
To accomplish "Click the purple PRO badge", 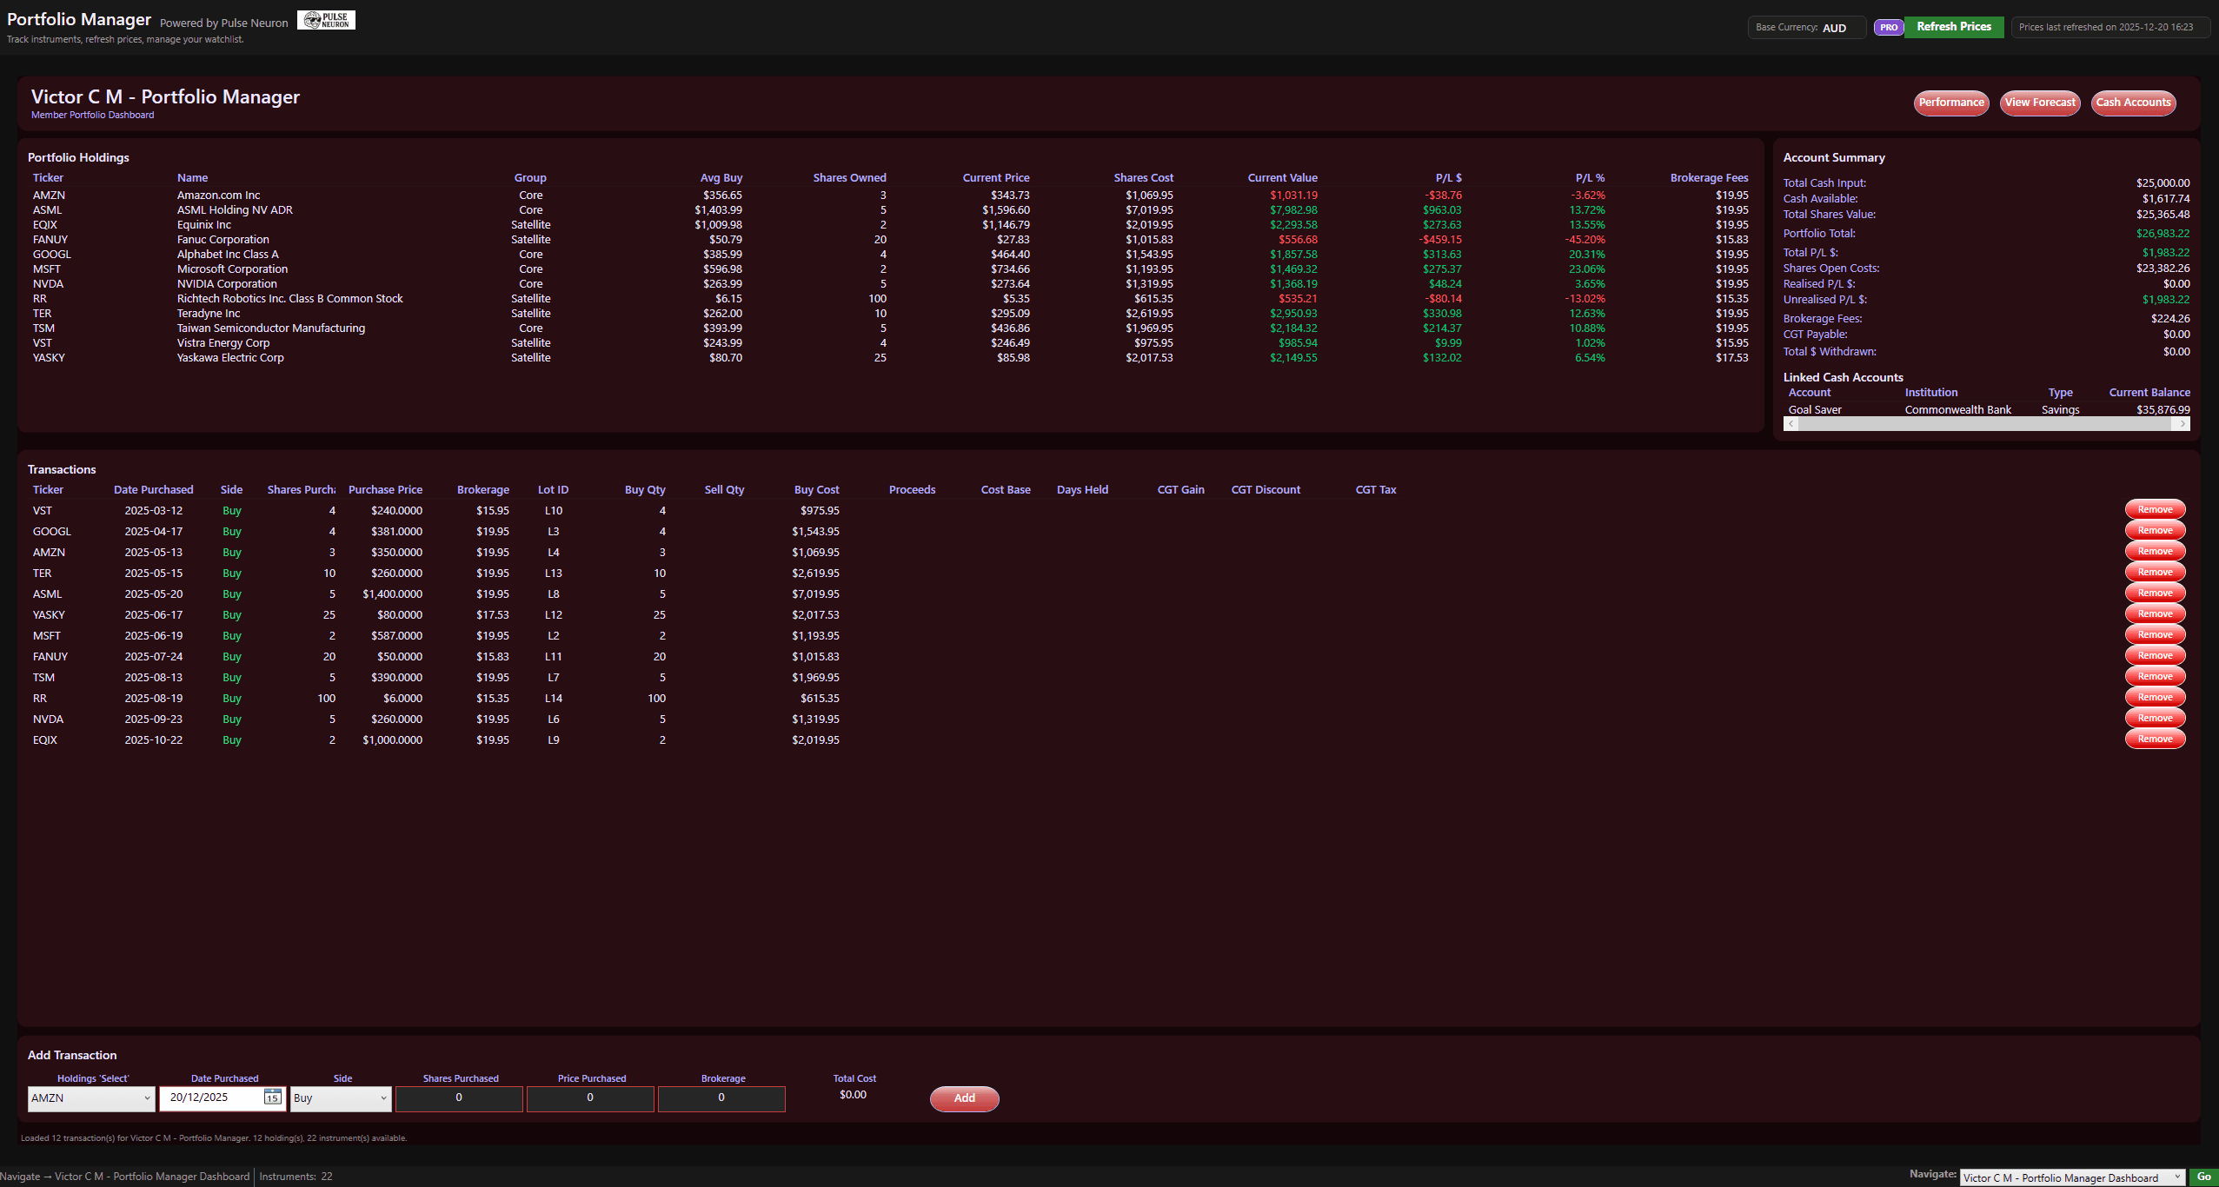I will [1887, 27].
